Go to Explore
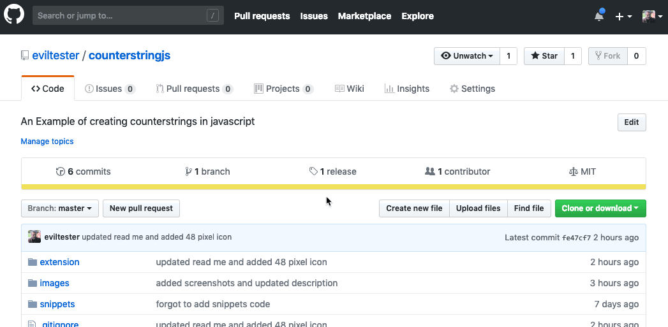The height and width of the screenshot is (327, 668). click(417, 16)
